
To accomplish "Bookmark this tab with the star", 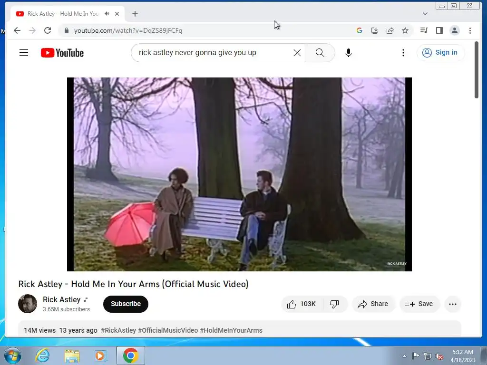I will 405,30.
